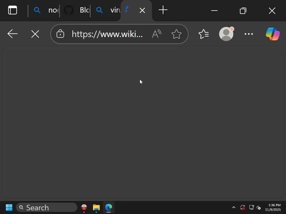Add this page to favorites star

tap(177, 34)
